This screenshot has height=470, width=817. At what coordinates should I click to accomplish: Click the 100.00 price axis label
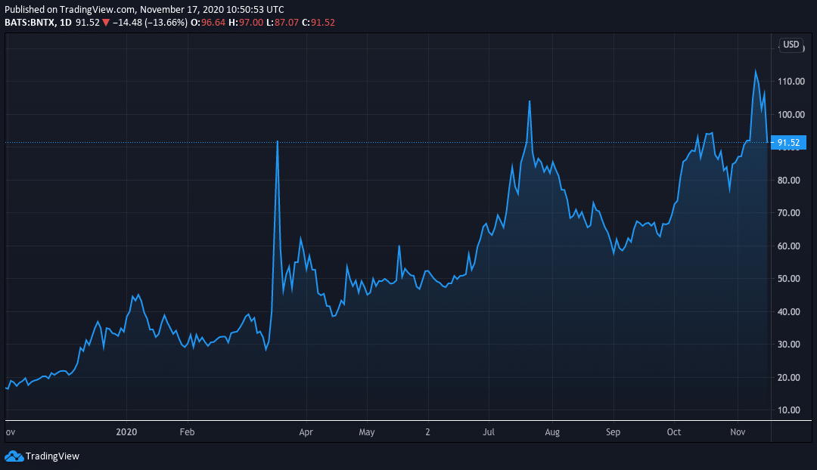pyautogui.click(x=791, y=115)
